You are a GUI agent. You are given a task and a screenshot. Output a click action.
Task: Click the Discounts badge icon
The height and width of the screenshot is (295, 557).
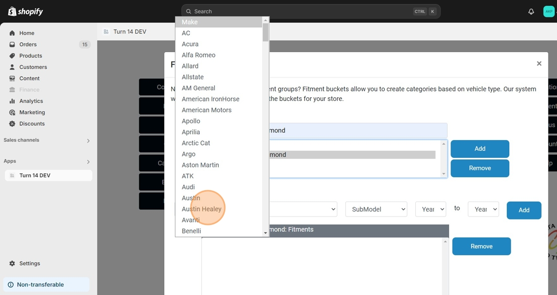tap(12, 124)
